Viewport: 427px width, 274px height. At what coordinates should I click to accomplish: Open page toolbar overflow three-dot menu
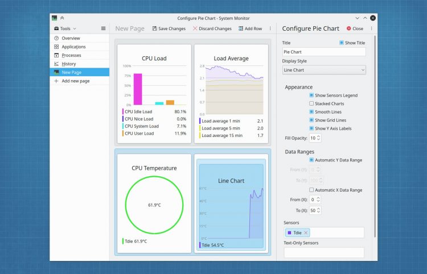270,28
